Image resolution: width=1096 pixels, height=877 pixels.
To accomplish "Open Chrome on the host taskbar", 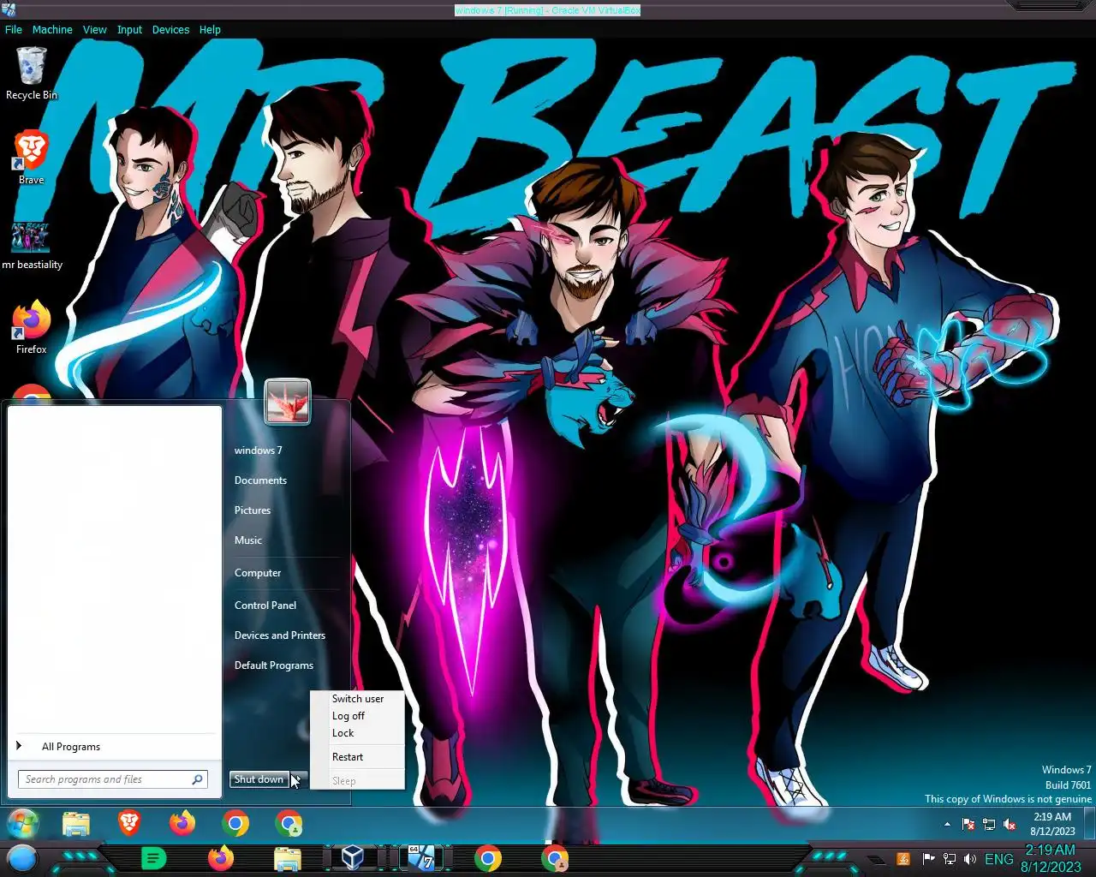I will 488,858.
